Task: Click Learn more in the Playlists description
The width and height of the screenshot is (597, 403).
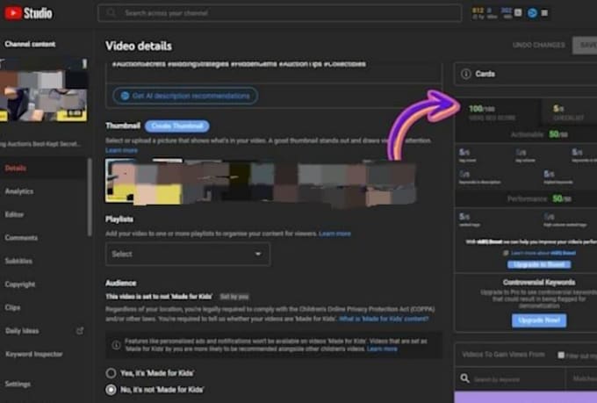Action: point(334,234)
